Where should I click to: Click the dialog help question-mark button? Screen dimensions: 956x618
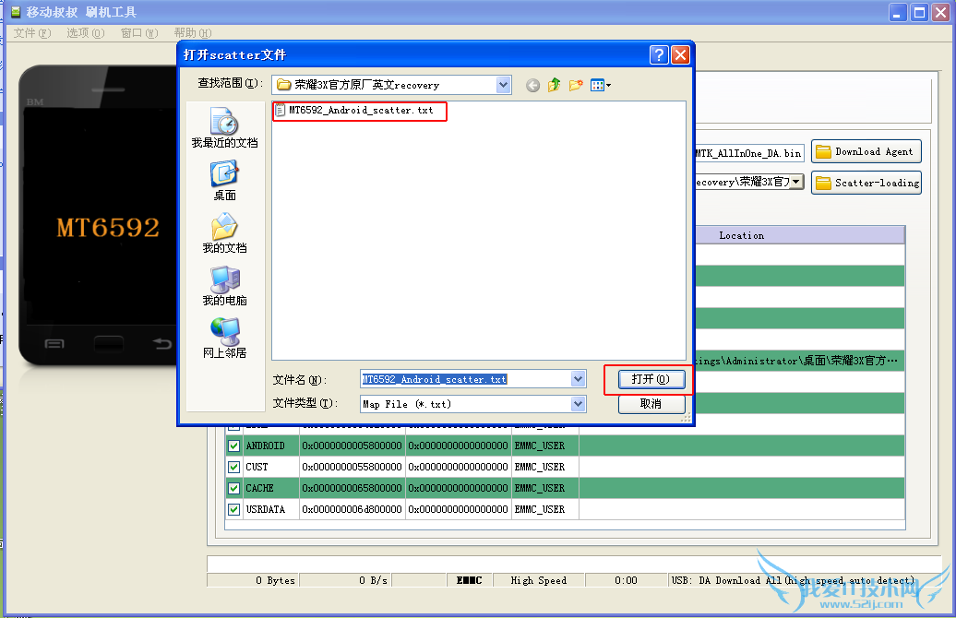[659, 54]
